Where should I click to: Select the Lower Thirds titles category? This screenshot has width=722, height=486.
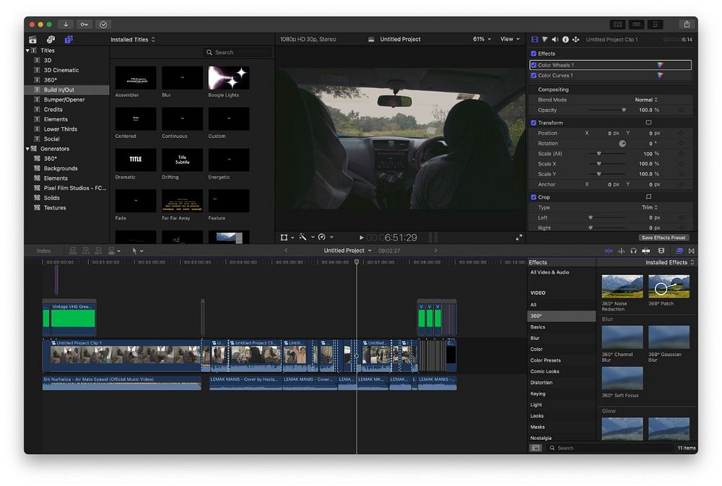[x=61, y=129]
